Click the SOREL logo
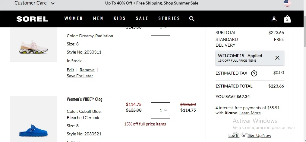306x142 pixels. coord(32,19)
